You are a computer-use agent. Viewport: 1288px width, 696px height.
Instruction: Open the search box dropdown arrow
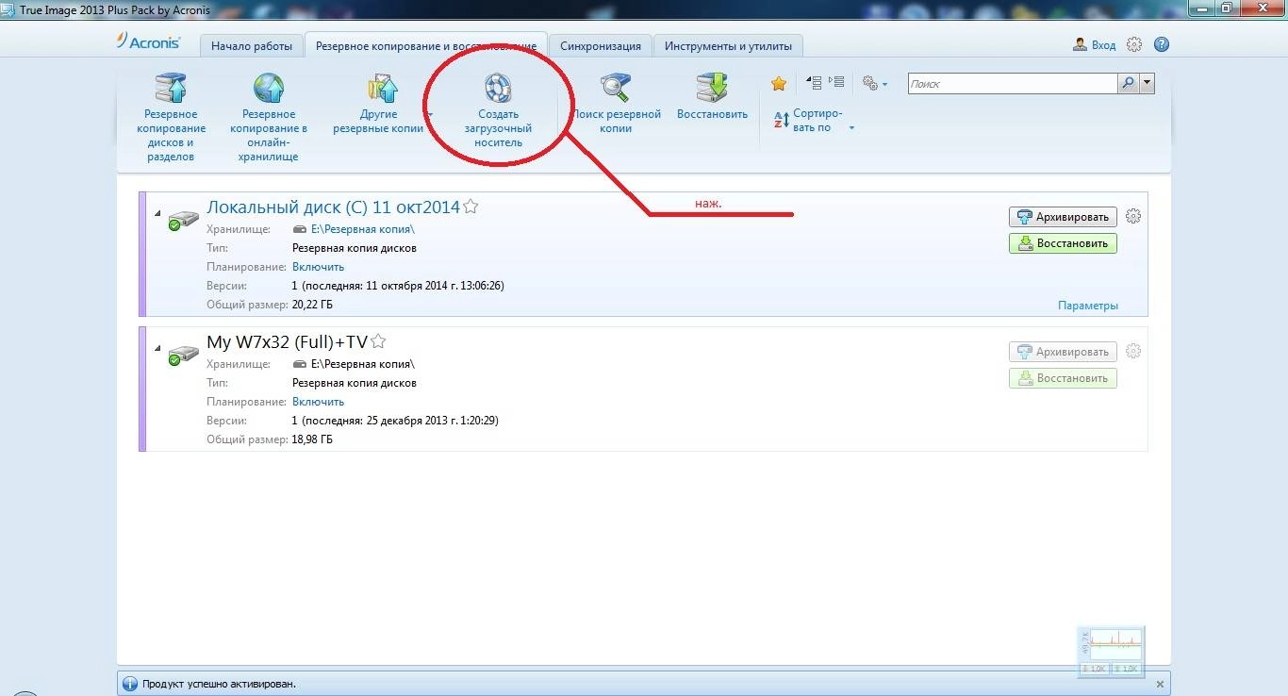coord(1147,84)
